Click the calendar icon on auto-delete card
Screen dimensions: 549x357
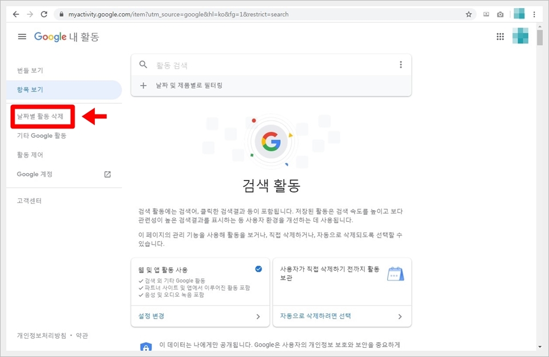point(396,274)
